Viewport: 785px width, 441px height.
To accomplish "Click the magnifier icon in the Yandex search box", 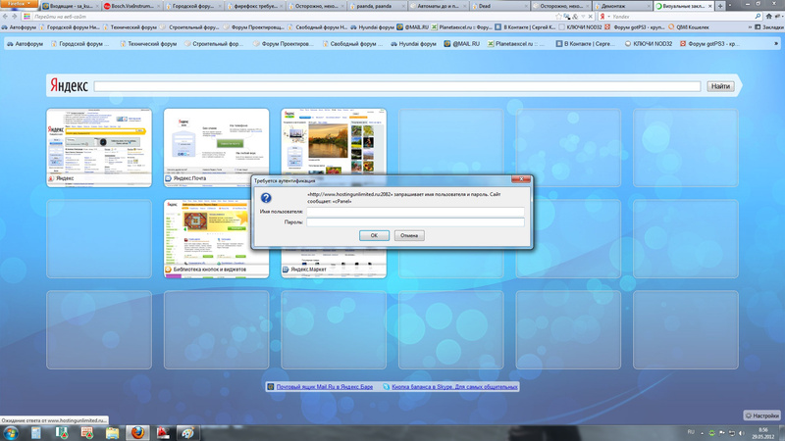I will [x=758, y=17].
